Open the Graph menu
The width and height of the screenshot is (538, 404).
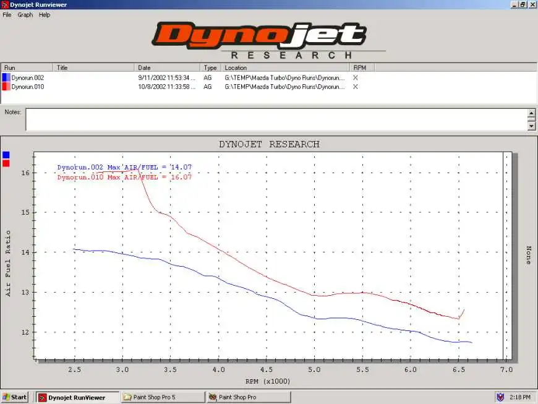(24, 14)
